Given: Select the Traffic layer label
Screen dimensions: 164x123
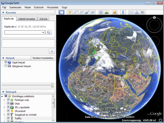Looking at the screenshot, I should [x=18, y=118].
